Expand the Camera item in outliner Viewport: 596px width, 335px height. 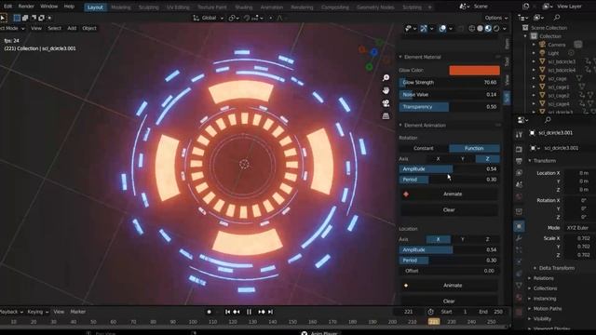click(x=534, y=45)
